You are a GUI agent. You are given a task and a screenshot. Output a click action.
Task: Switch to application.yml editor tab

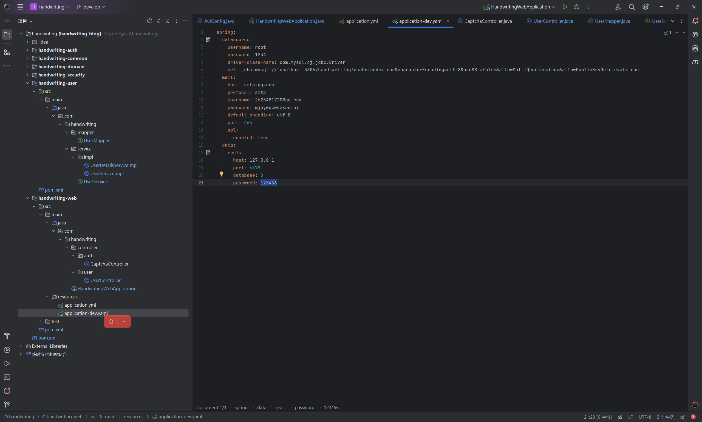[362, 21]
